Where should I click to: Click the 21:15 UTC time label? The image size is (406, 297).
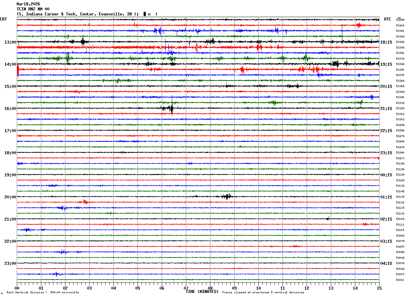[386, 109]
